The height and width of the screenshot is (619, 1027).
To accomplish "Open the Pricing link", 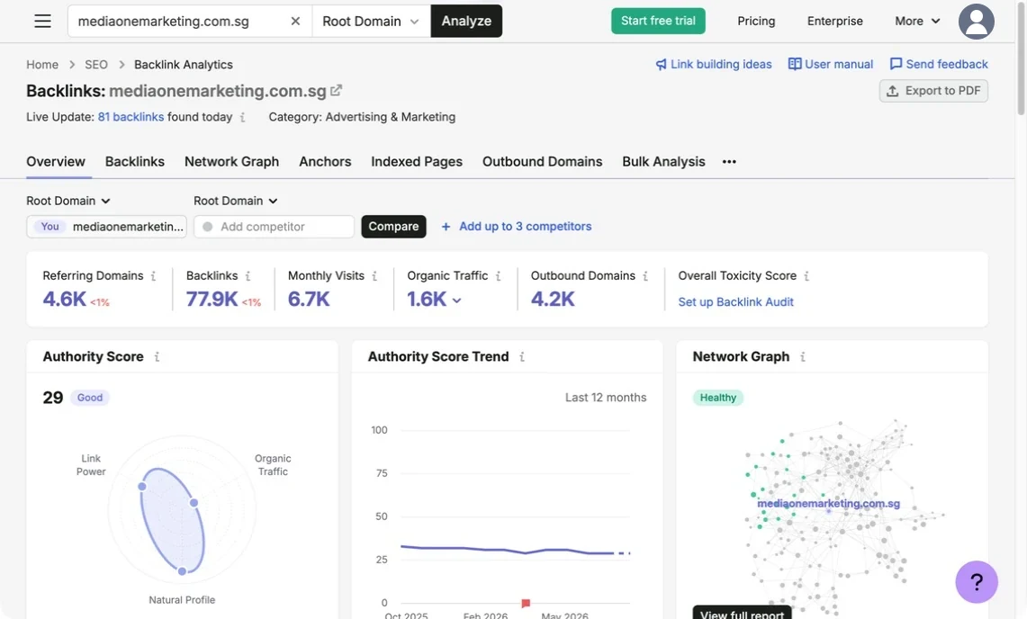I will pos(756,21).
